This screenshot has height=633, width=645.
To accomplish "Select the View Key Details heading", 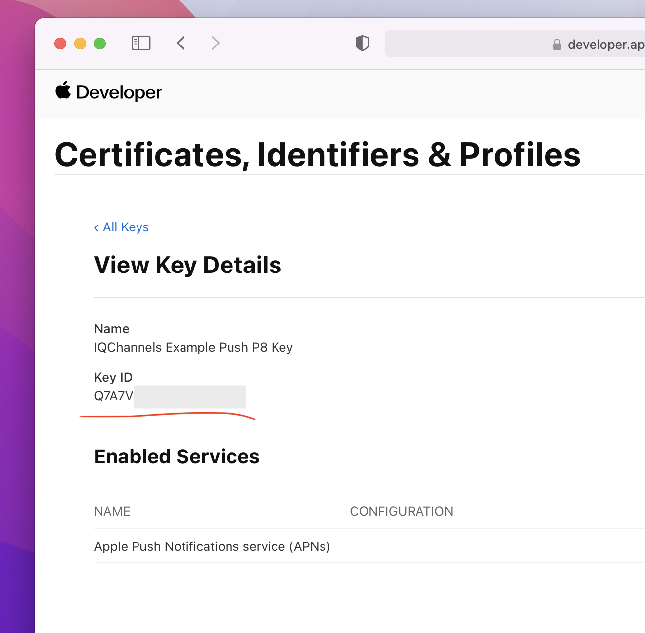I will pos(188,265).
